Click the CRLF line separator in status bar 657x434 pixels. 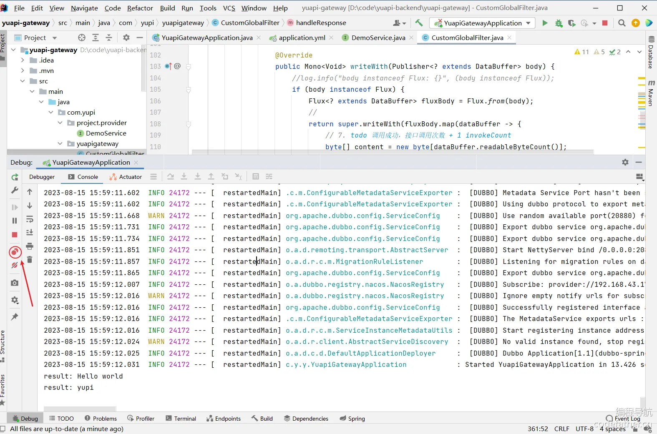[x=561, y=429]
